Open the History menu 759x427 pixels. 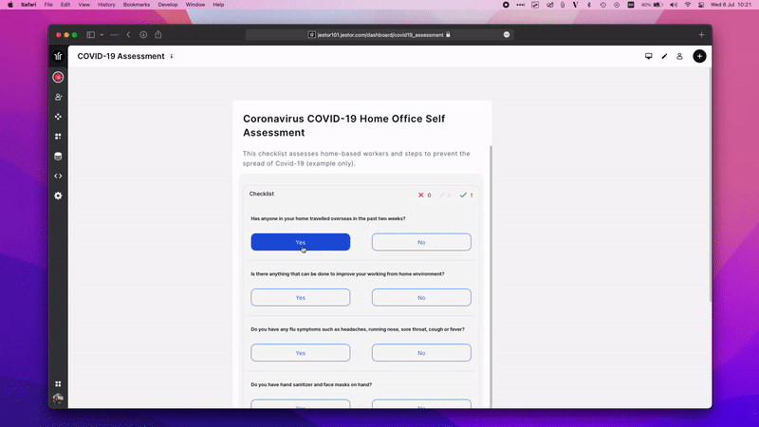pos(106,5)
